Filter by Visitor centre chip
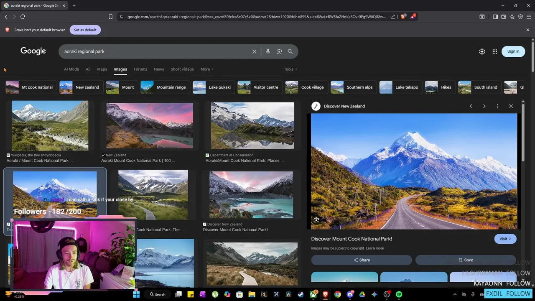 (x=259, y=87)
